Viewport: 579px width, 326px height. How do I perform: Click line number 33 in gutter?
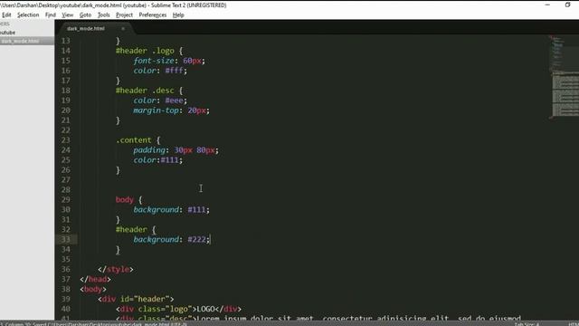point(66,239)
